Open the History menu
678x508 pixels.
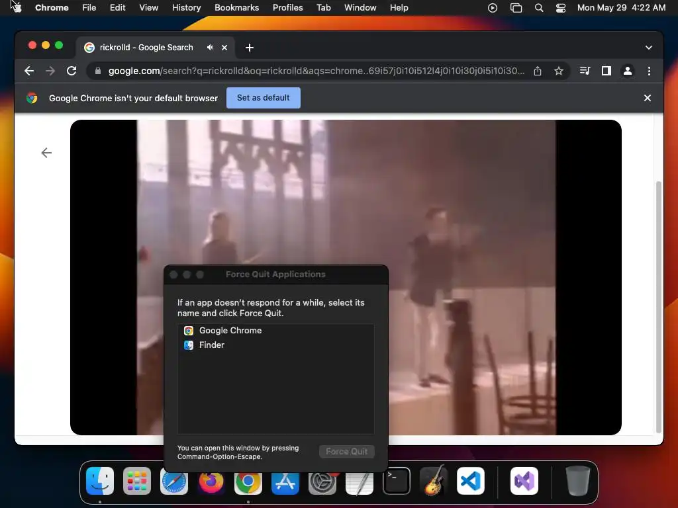[186, 7]
